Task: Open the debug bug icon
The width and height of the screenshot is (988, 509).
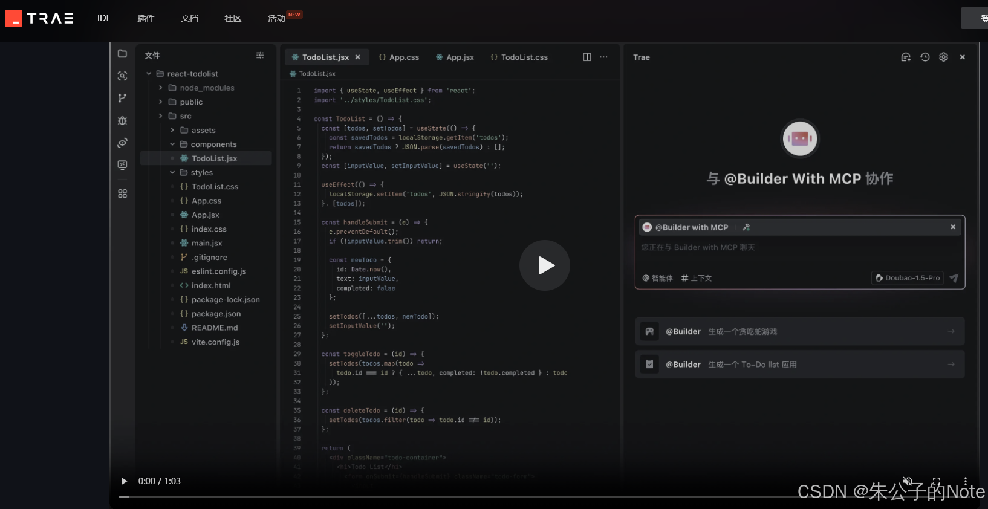Action: coord(122,120)
